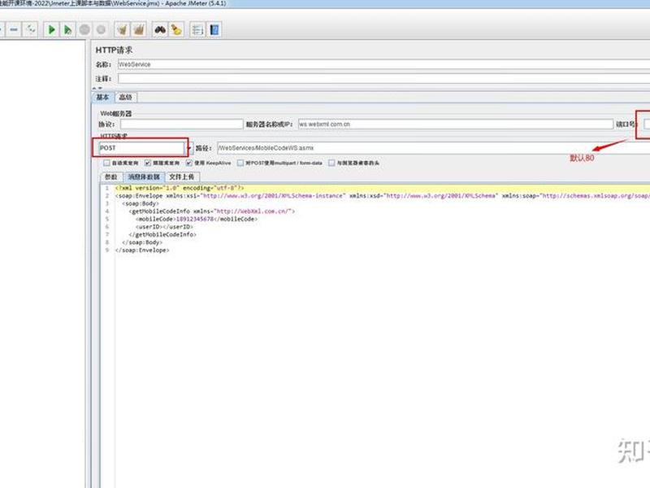Start the test with the green play icon
650x488 pixels.
point(51,30)
